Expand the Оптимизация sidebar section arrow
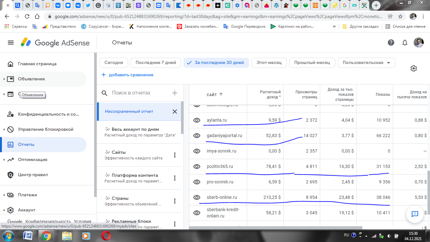 pos(4,160)
